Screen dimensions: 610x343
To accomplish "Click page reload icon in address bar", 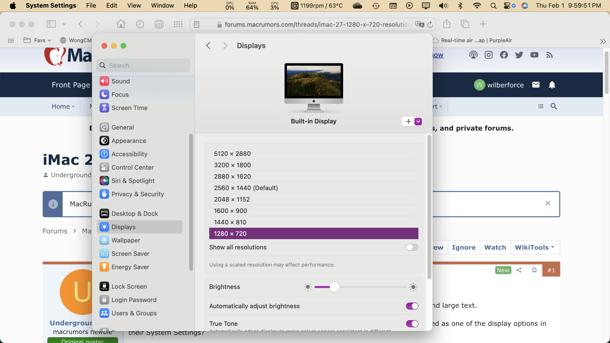I will point(430,24).
